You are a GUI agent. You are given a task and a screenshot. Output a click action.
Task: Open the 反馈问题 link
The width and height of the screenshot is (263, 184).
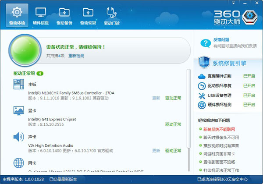coord(221,39)
